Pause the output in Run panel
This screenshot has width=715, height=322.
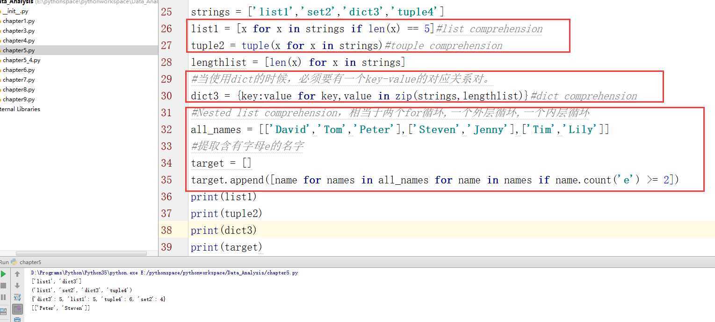[3, 297]
